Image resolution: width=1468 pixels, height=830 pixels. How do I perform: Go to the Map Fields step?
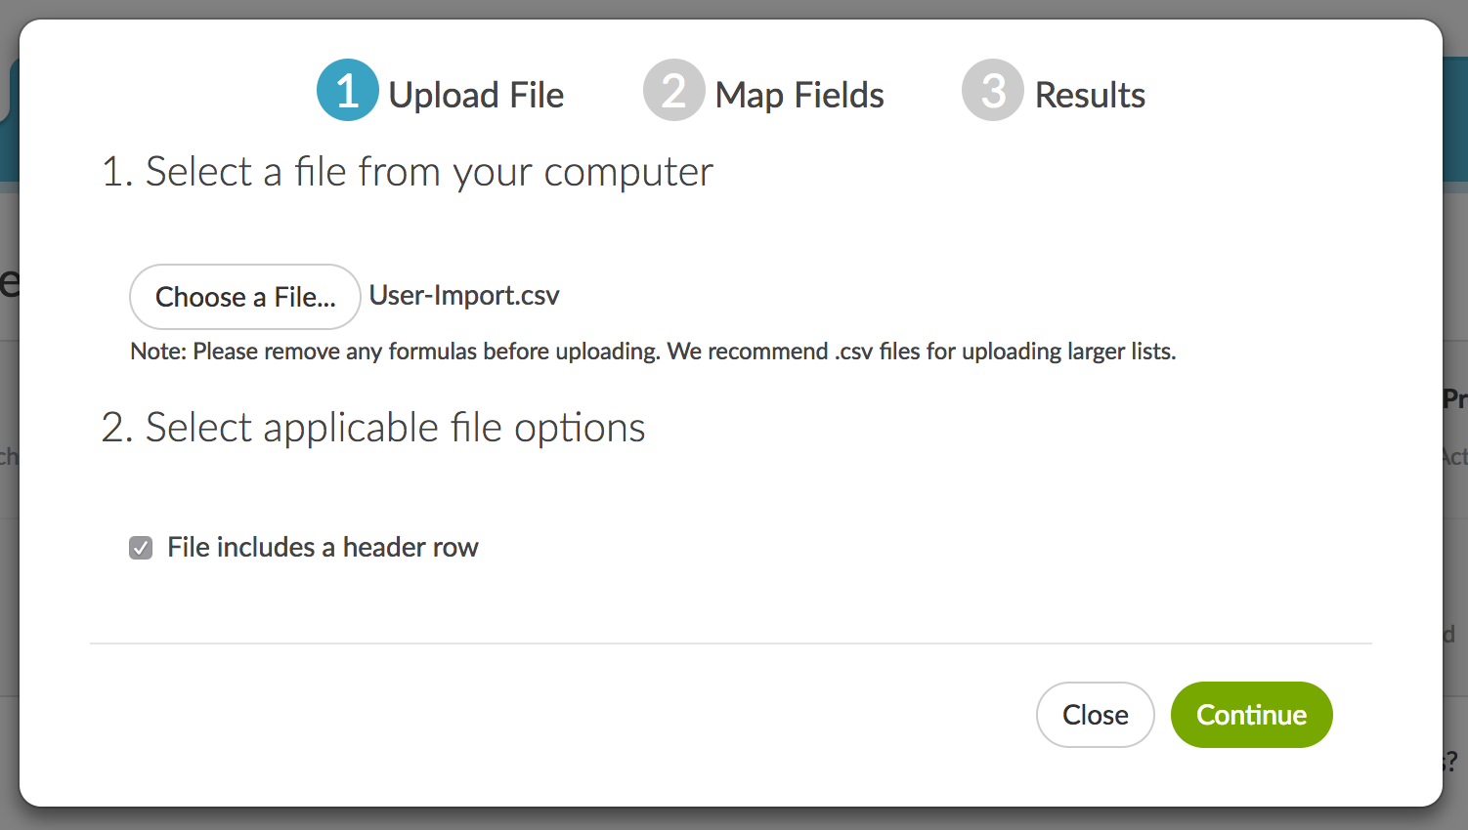(x=799, y=95)
